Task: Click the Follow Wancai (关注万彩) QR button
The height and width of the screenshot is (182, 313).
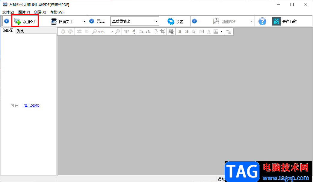Action: [x=285, y=21]
